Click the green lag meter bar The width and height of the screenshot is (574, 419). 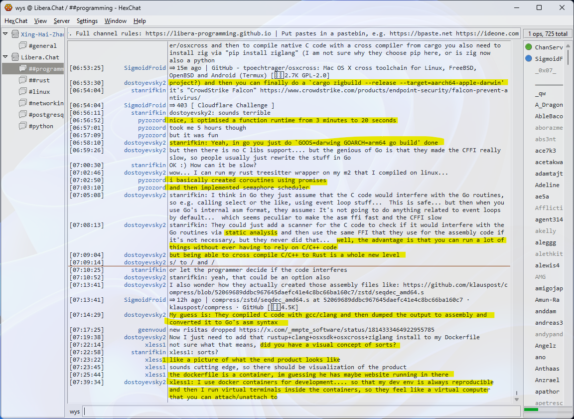pyautogui.click(x=531, y=410)
